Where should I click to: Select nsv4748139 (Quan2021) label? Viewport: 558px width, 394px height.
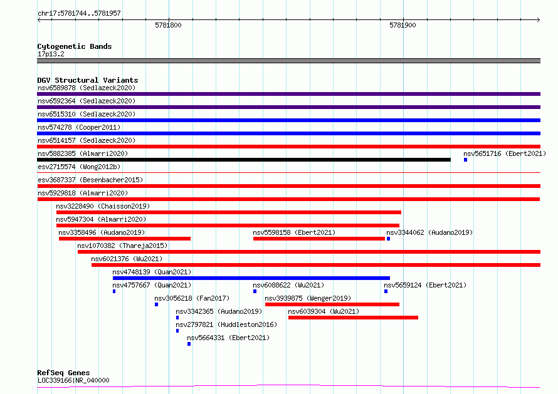pos(152,272)
